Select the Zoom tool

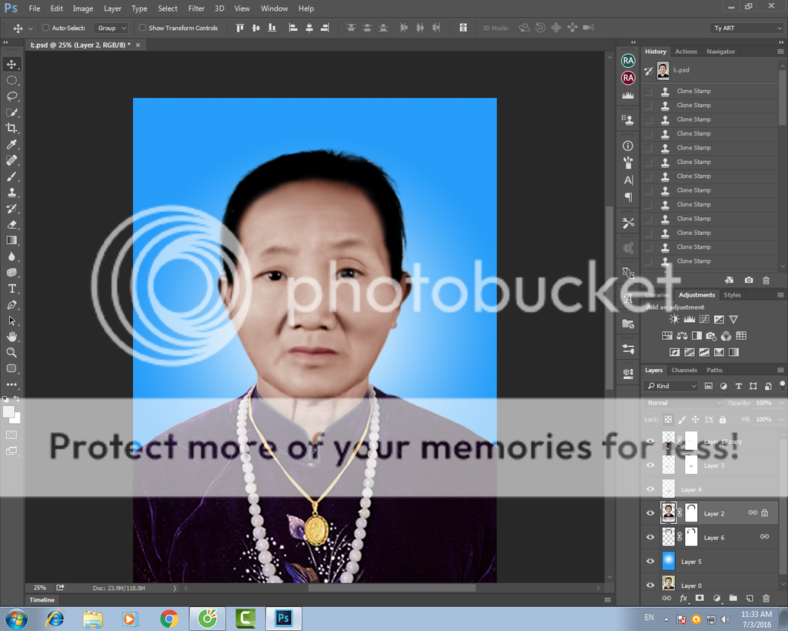pyautogui.click(x=12, y=353)
